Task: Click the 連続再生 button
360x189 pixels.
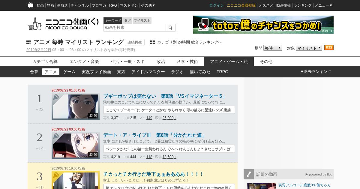Action: pyautogui.click(x=135, y=42)
